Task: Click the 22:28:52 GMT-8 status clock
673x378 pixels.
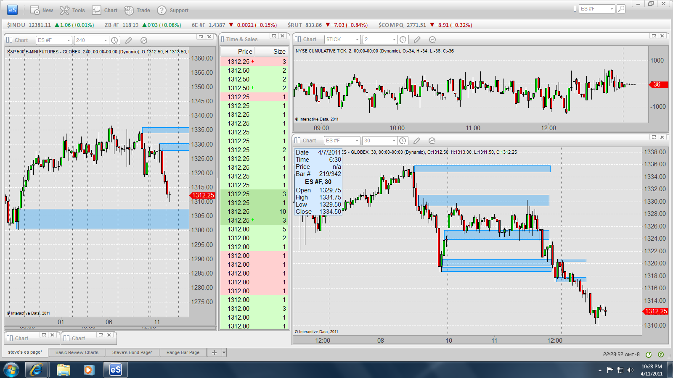Action: (621, 354)
